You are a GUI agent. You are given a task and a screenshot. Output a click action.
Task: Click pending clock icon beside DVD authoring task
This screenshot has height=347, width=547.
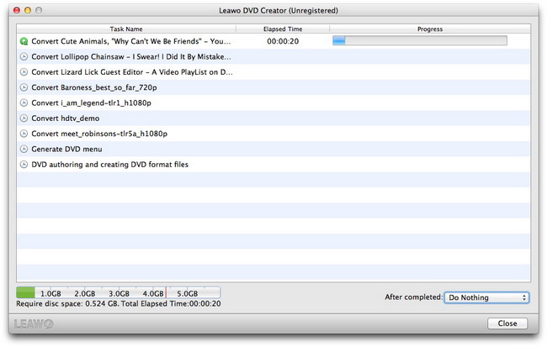tap(24, 165)
